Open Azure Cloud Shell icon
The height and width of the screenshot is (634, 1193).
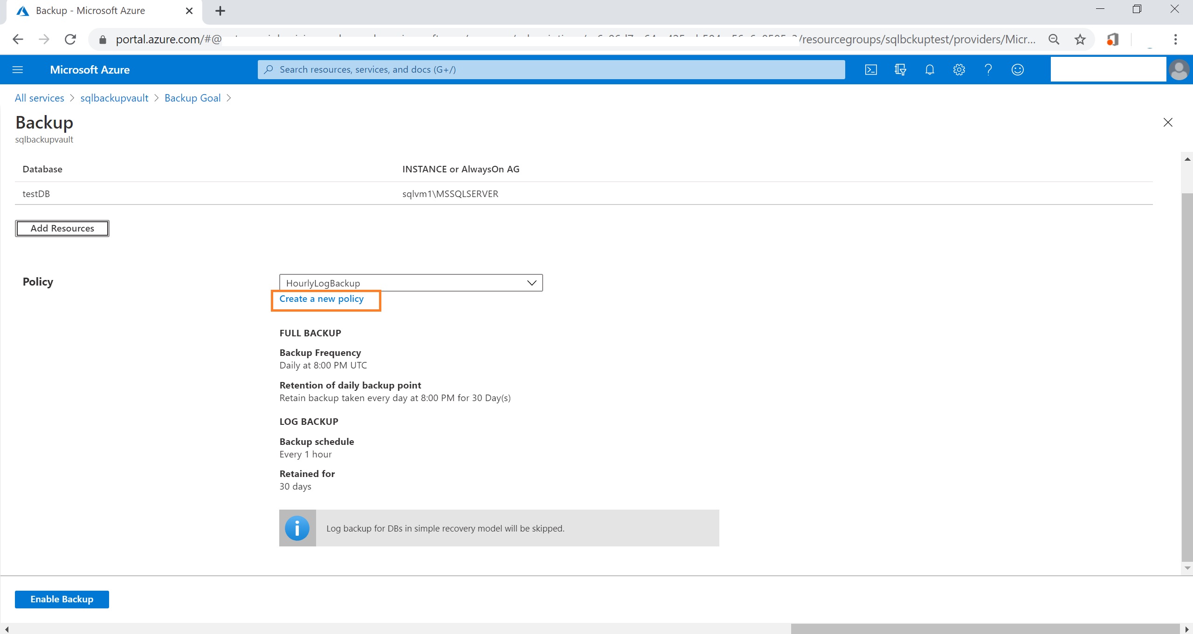tap(870, 70)
